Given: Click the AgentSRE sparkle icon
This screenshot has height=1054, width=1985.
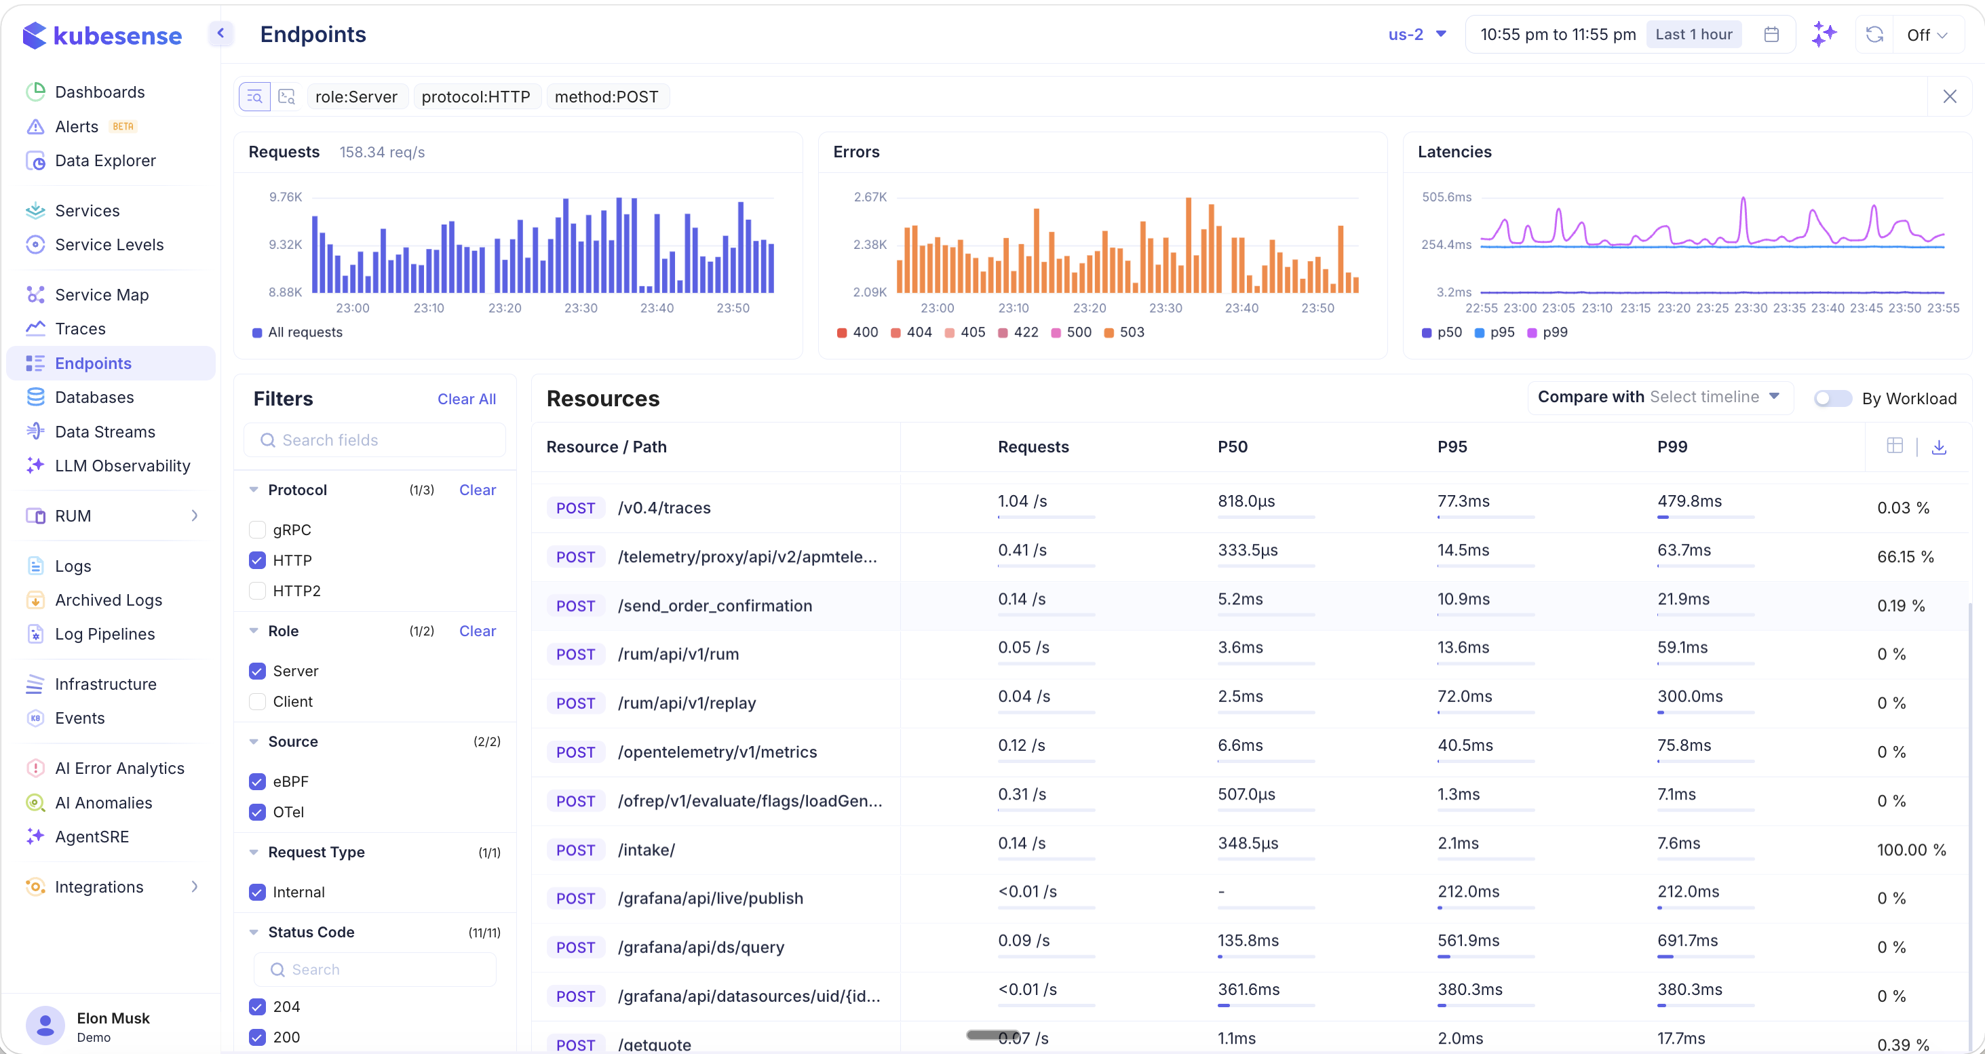Looking at the screenshot, I should (35, 837).
